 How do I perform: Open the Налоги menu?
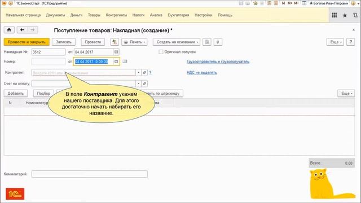tap(138, 15)
